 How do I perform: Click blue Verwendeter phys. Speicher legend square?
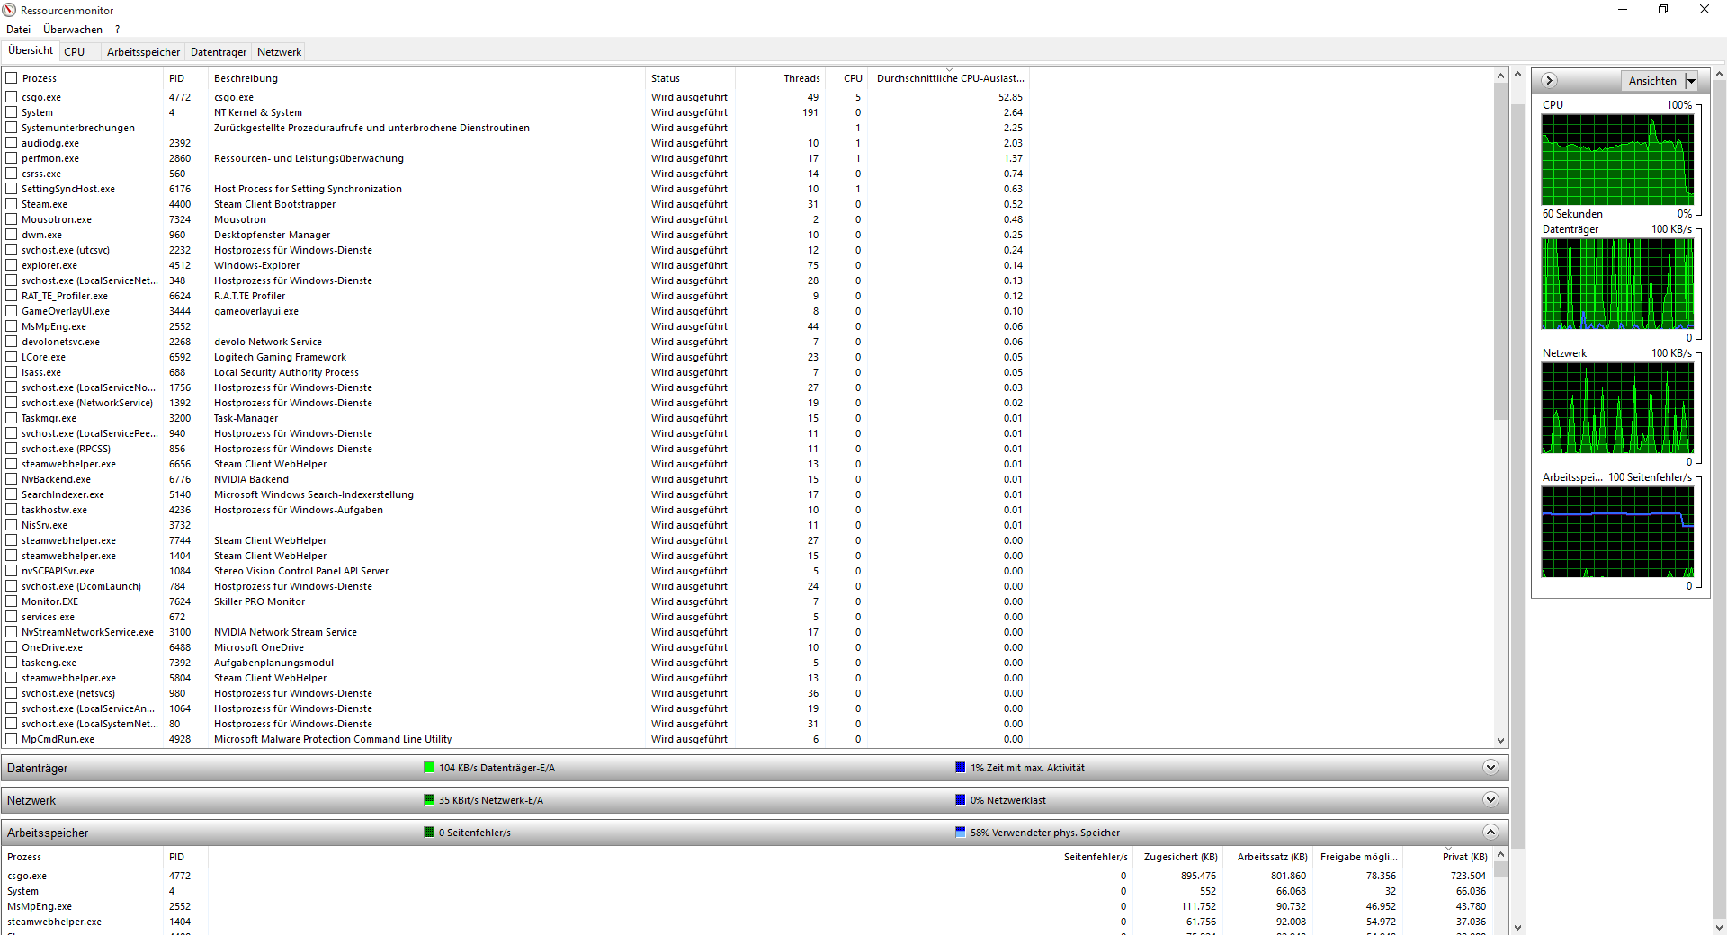click(960, 833)
